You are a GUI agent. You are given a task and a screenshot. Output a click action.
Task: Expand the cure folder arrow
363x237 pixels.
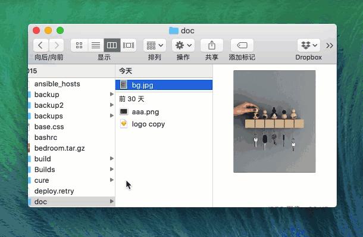[112, 180]
